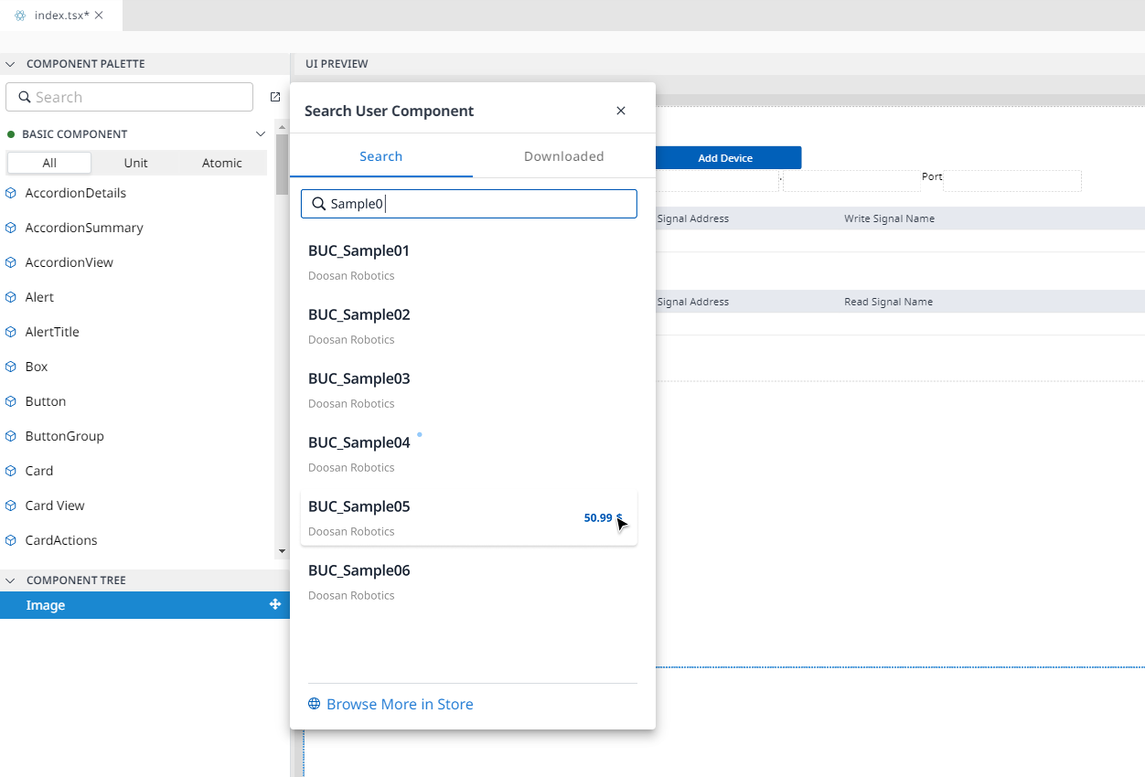
Task: Close the index.tsx editor tab
Action: pos(99,16)
